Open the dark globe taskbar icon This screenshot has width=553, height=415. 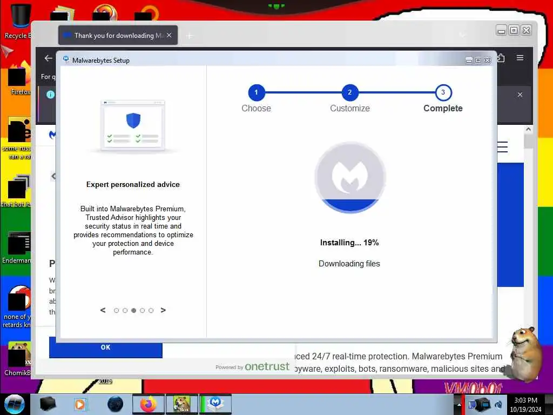click(x=116, y=404)
